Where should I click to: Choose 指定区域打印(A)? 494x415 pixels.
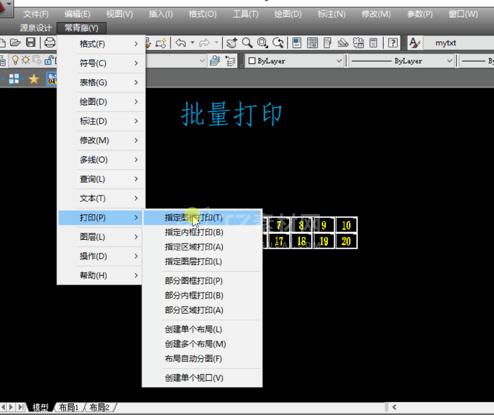coord(203,247)
